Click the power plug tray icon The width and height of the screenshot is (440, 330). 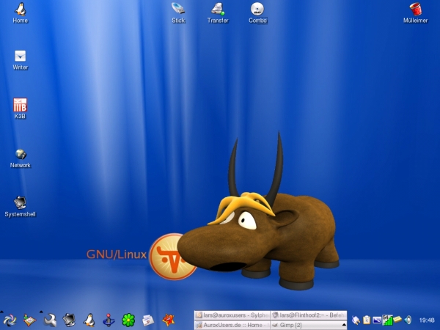[x=356, y=320]
